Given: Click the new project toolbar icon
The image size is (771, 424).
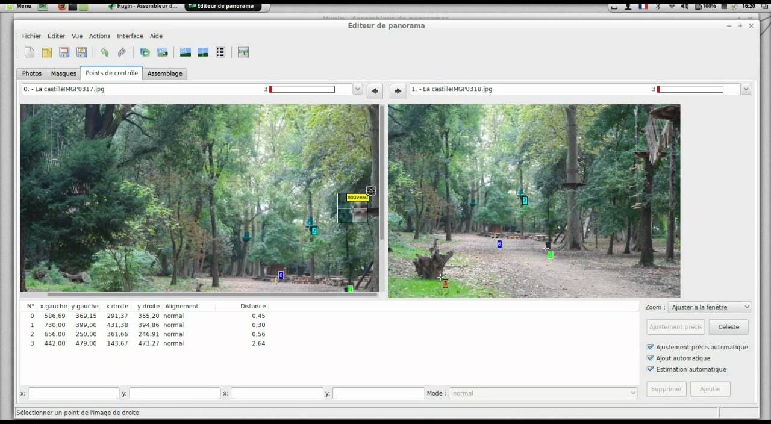Looking at the screenshot, I should [x=29, y=52].
